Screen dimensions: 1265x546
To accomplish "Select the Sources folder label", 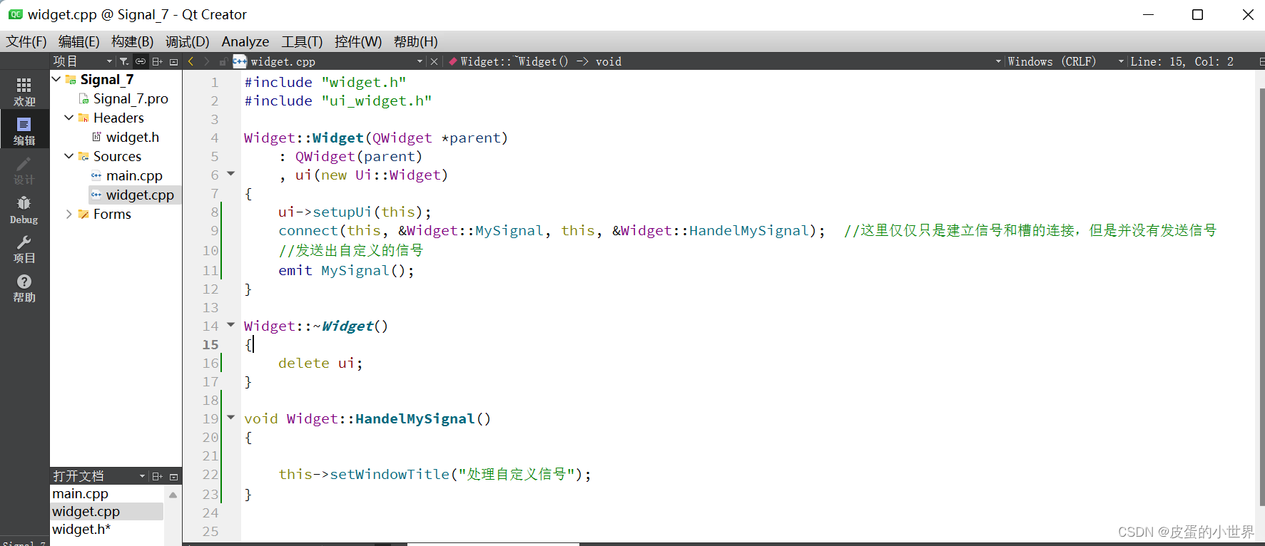I will pyautogui.click(x=117, y=156).
